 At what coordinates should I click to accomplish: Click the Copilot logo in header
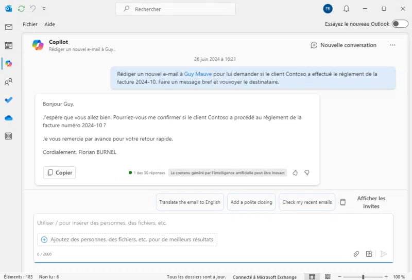click(38, 45)
